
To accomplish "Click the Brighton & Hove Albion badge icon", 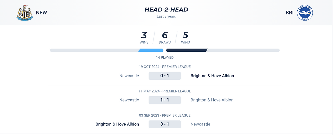I will point(305,12).
